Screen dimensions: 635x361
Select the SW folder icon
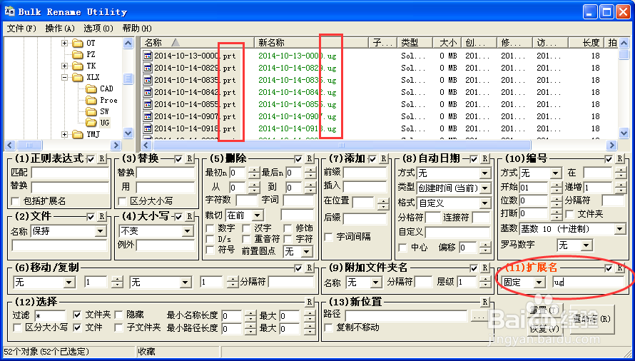coord(91,111)
